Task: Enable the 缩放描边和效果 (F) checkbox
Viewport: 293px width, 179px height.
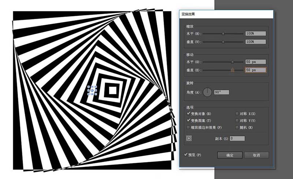Action: (x=188, y=127)
